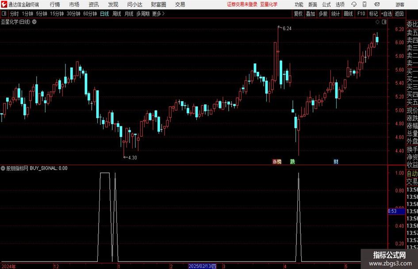Click the 标记 mark toolbar button
The height and width of the screenshot is (269, 418).
point(373,14)
